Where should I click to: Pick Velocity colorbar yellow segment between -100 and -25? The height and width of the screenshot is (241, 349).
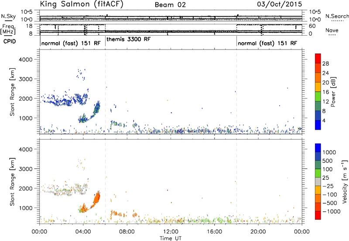coord(318,190)
